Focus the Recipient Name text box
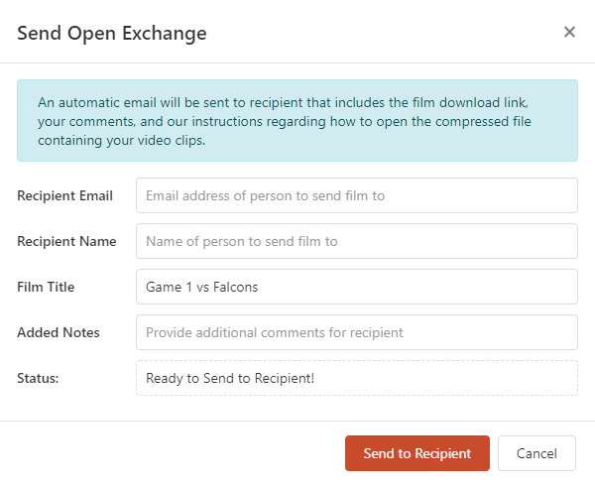 [356, 241]
